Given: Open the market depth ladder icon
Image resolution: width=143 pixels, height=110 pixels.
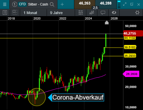Looking at the screenshot, I should 119,4.
